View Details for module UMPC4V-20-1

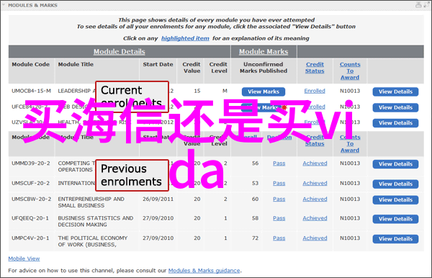click(395, 239)
